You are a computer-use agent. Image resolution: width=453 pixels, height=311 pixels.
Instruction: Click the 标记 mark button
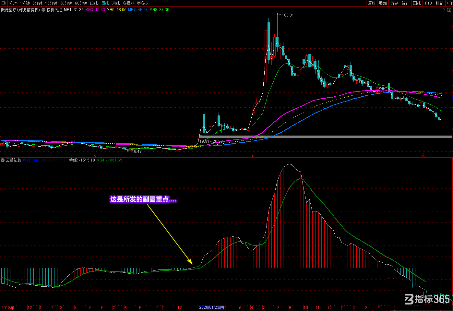439,3
